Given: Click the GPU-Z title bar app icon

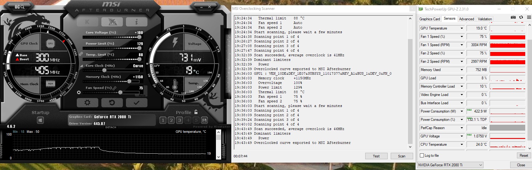Looking at the screenshot, I should click(x=421, y=9).
